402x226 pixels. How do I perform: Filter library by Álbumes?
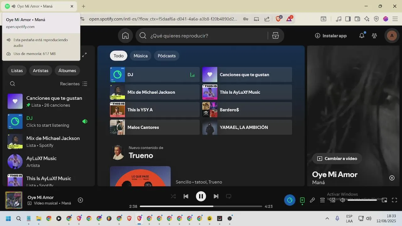(67, 71)
